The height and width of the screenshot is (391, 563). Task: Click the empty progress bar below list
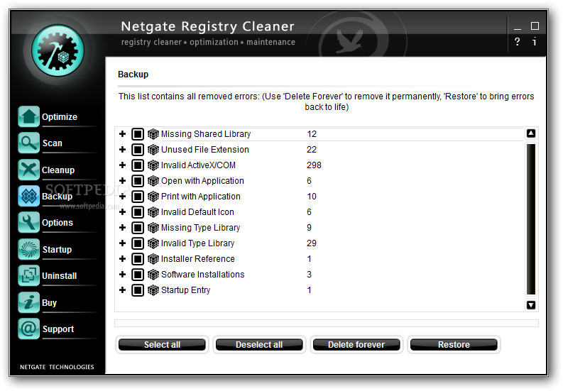pyautogui.click(x=327, y=323)
